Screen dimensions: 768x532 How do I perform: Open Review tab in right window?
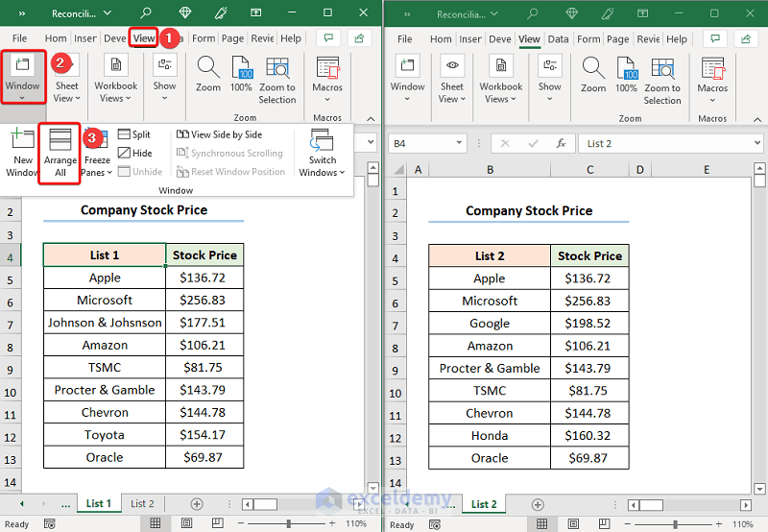click(x=648, y=39)
